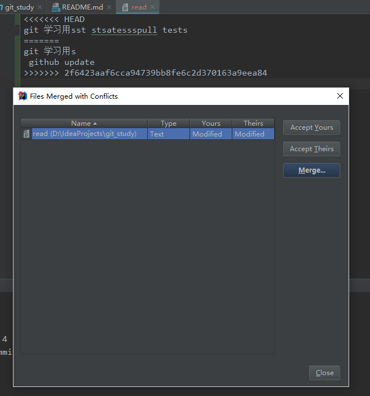370x396 pixels.
Task: Close the git_study tab
Action: tap(39, 7)
